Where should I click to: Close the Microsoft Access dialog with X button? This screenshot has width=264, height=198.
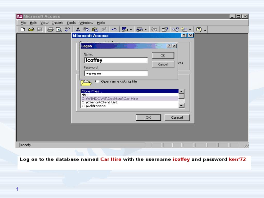(x=191, y=35)
